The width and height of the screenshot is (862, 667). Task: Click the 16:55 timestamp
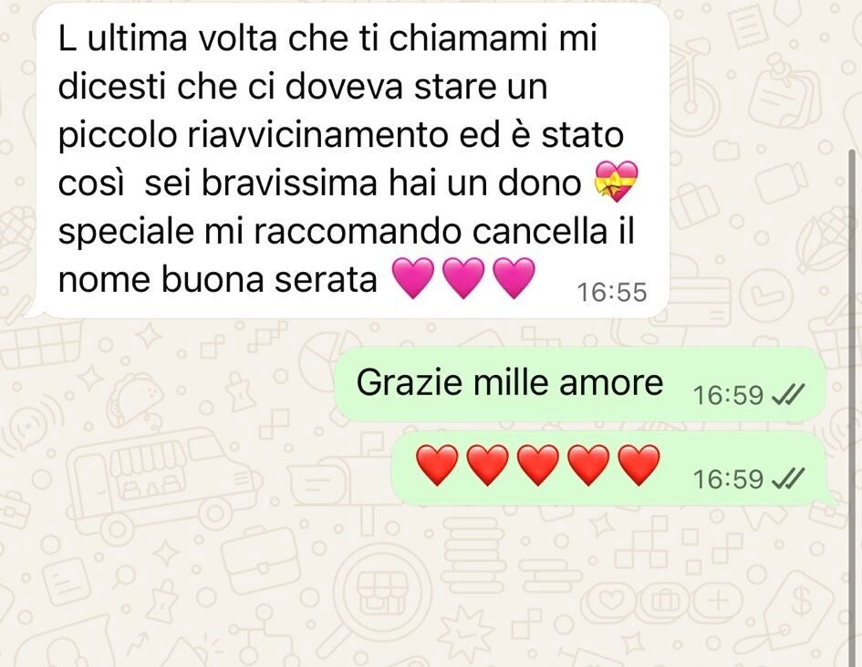coord(612,293)
